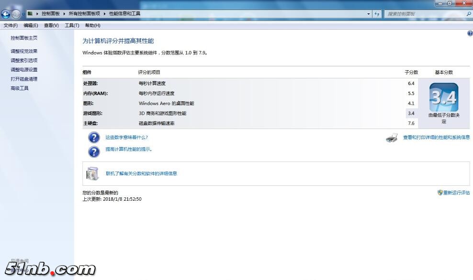Screen dimensions: 473x280
Task: Click the 3.4 base score badge
Action: tap(444, 97)
